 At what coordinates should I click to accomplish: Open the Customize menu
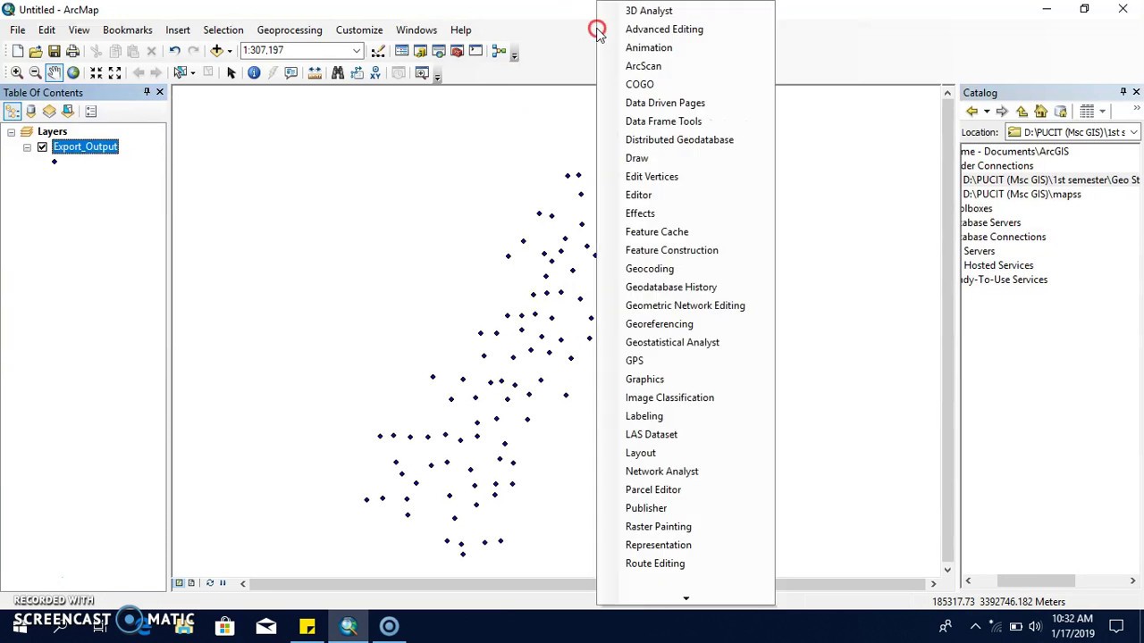pyautogui.click(x=359, y=29)
